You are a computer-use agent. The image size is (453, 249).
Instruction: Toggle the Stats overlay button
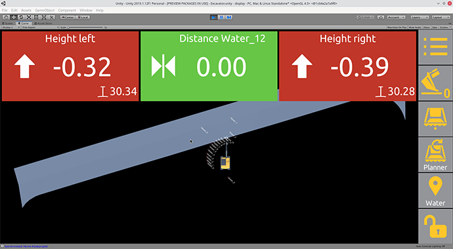pos(435,27)
